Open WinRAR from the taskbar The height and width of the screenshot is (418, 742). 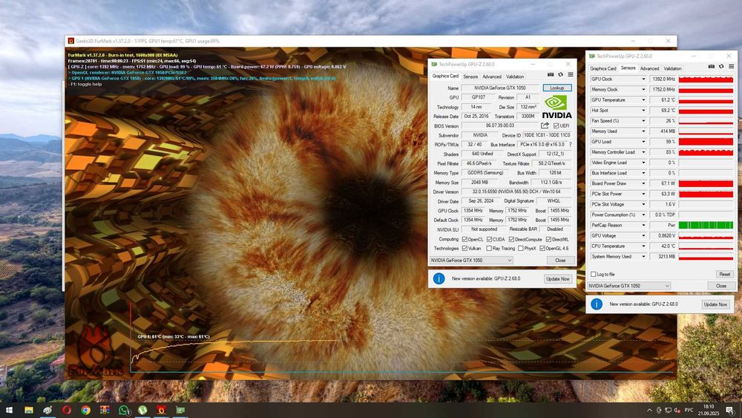pyautogui.click(x=105, y=410)
